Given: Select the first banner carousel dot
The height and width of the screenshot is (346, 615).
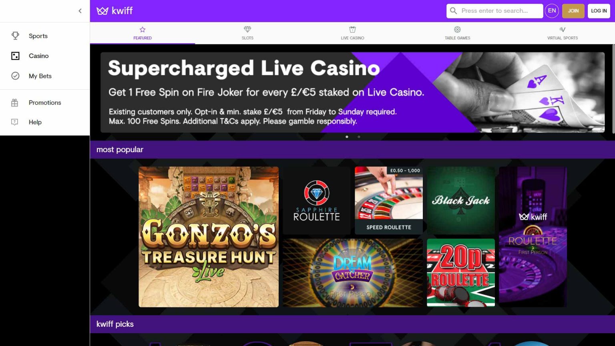Looking at the screenshot, I should (x=347, y=137).
